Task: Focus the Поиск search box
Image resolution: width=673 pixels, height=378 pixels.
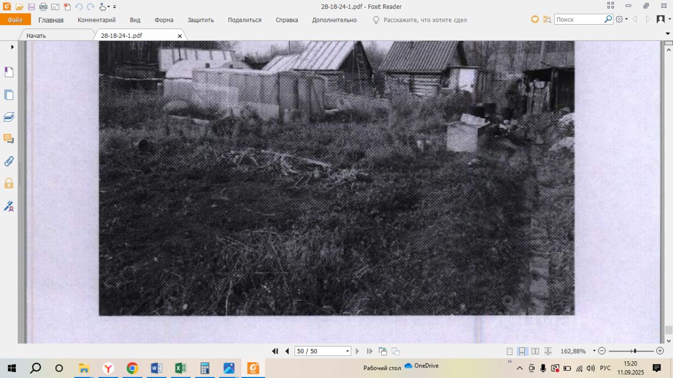Action: click(x=579, y=19)
